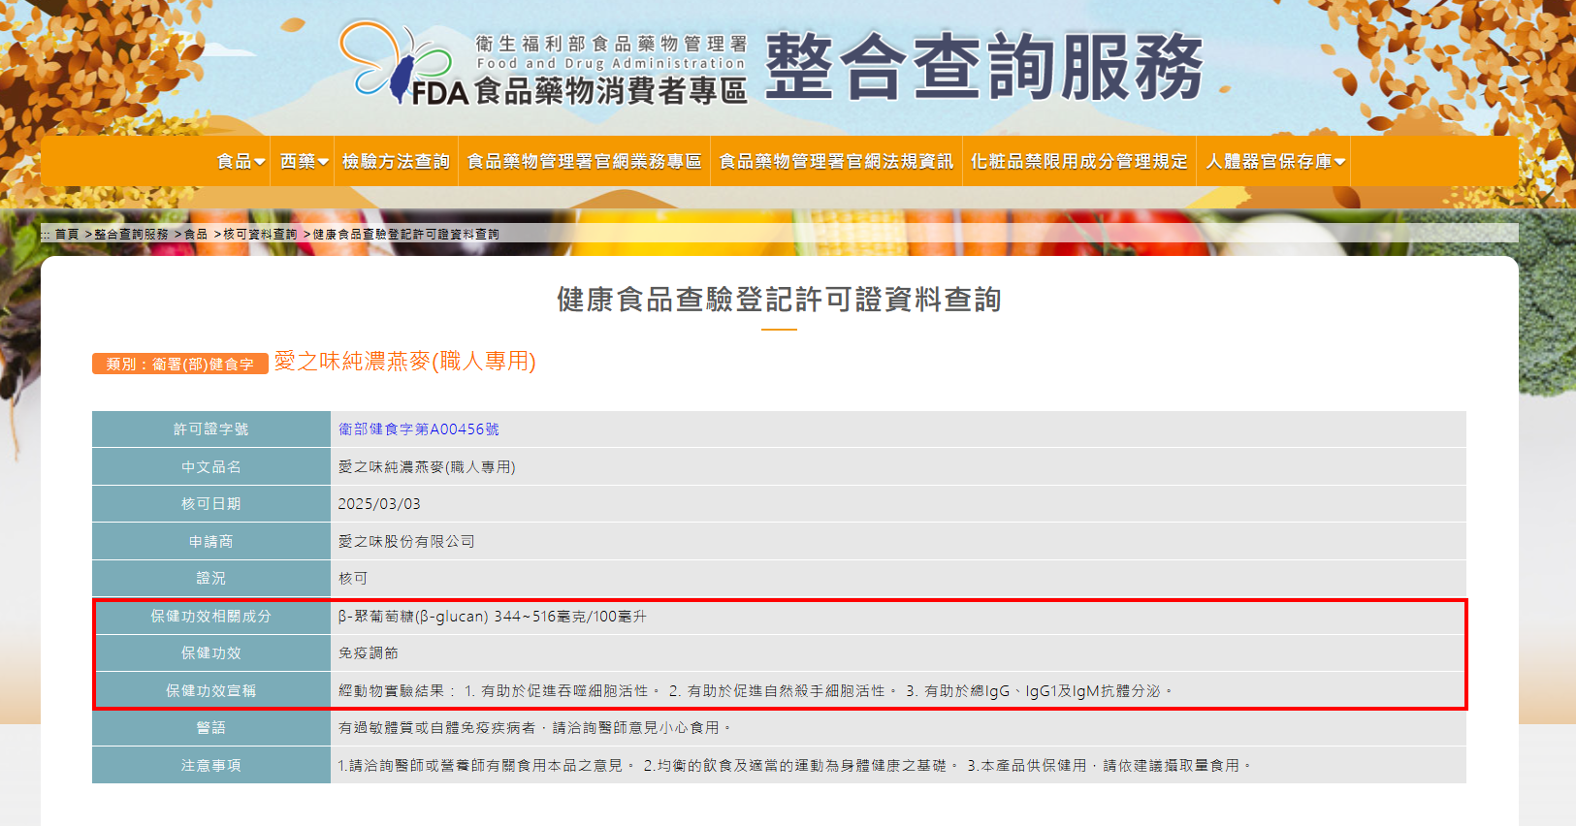Go to 首頁 breadcrumb link

(x=67, y=235)
